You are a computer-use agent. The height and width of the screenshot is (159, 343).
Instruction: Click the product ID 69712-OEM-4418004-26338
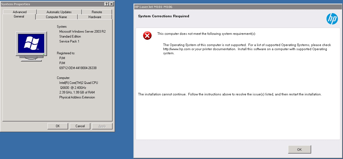pos(78,68)
